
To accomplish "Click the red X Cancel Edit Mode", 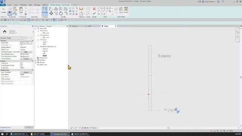I will [94, 9].
